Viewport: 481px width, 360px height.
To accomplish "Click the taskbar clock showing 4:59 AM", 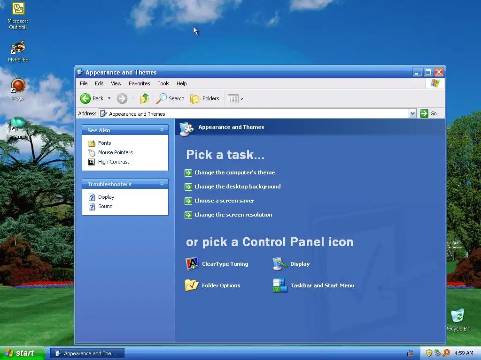I will (x=464, y=353).
